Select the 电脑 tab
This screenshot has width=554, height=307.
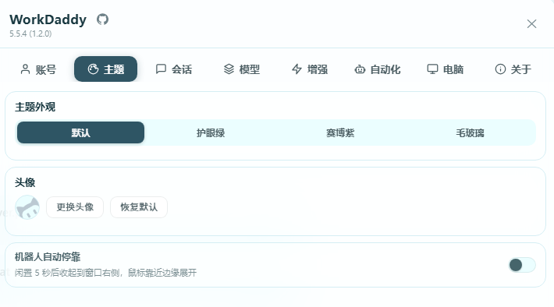[x=446, y=69]
